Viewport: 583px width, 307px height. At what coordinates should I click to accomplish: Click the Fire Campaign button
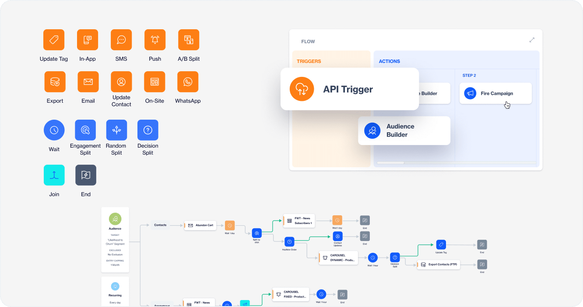click(495, 93)
